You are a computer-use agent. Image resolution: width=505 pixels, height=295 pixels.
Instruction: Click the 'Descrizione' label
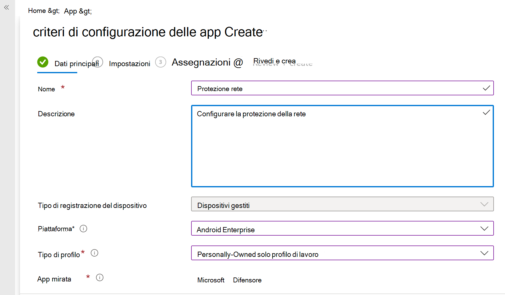pyautogui.click(x=56, y=114)
